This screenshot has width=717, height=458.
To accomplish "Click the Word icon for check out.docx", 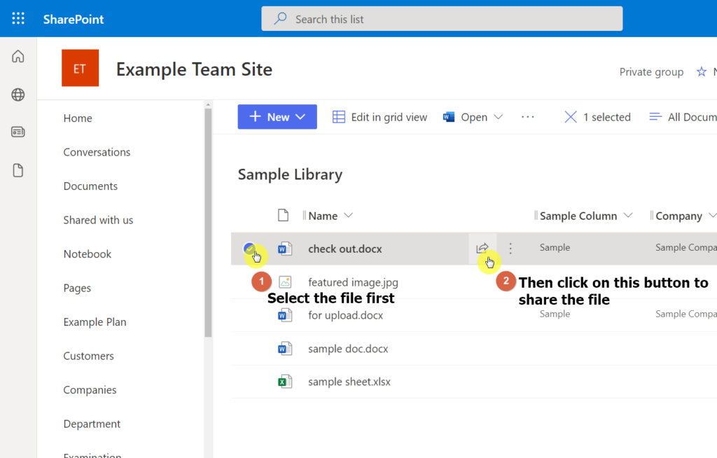I will (x=285, y=249).
